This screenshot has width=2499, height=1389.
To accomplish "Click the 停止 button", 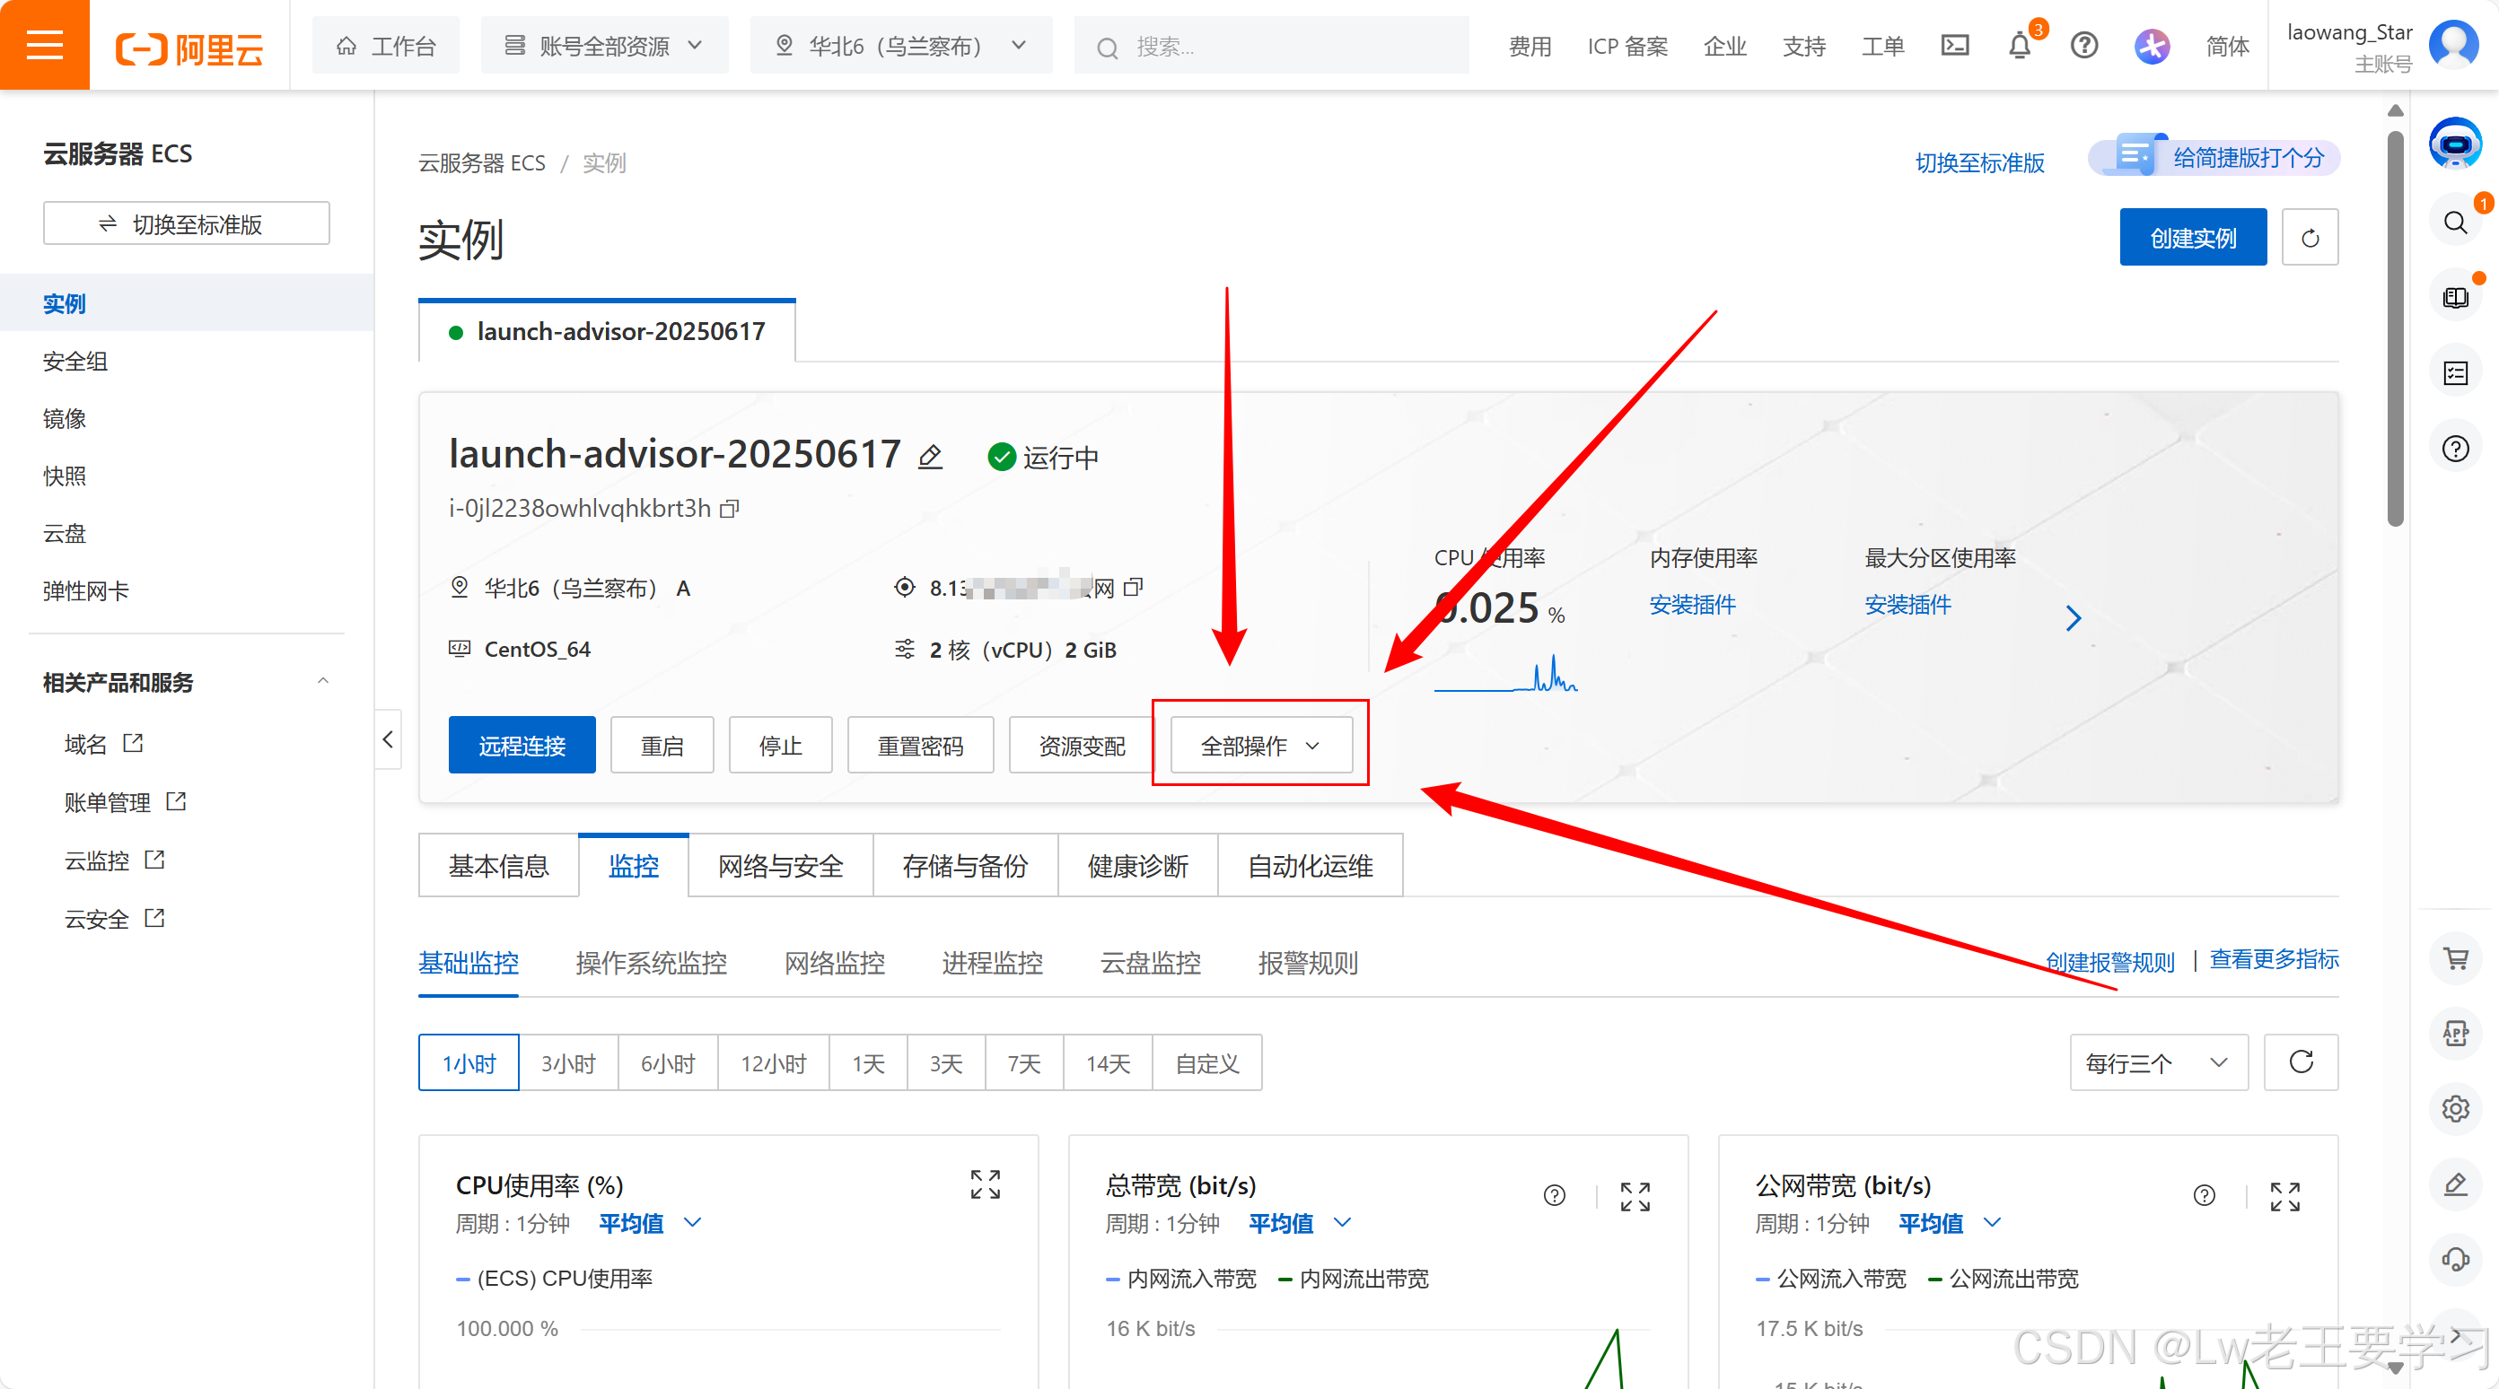I will tap(780, 745).
